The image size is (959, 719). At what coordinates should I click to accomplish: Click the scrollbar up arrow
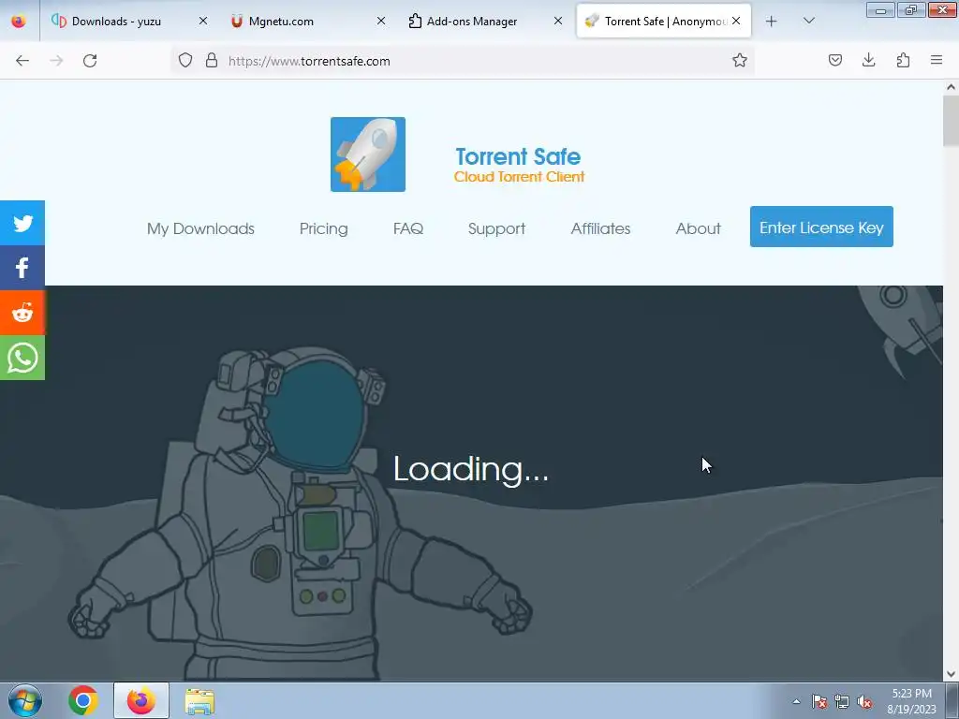pyautogui.click(x=952, y=87)
